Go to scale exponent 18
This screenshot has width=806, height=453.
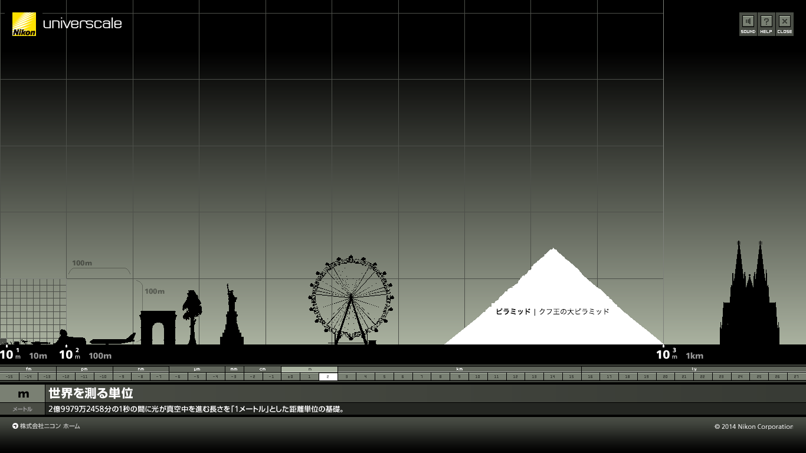pos(628,376)
